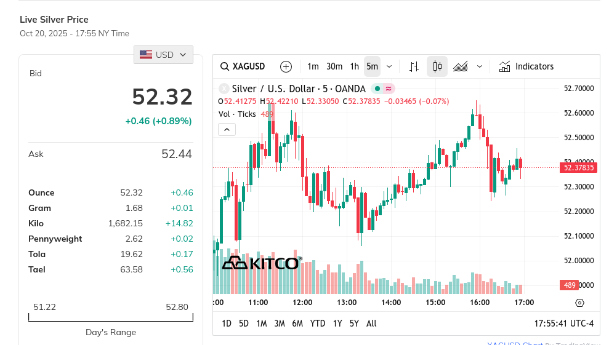
Task: Select the candlestick chart style icon
Action: [437, 66]
